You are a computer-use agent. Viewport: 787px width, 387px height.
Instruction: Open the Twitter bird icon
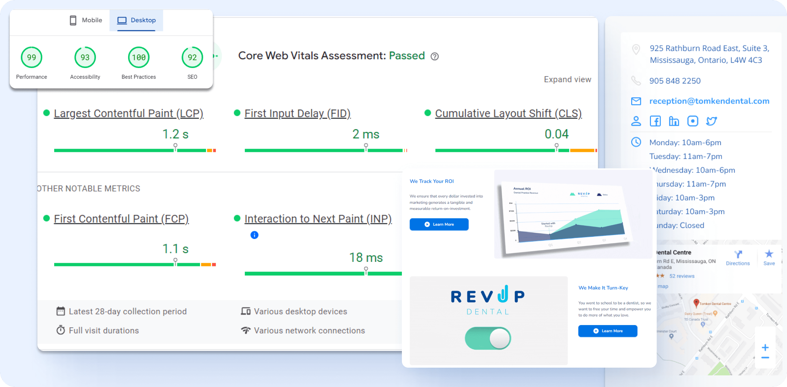click(x=711, y=121)
